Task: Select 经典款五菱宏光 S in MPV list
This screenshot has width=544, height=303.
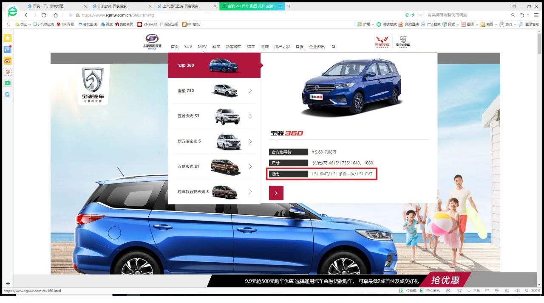Action: coord(214,192)
